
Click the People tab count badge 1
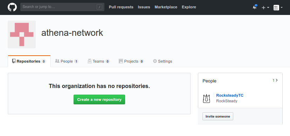76,61
